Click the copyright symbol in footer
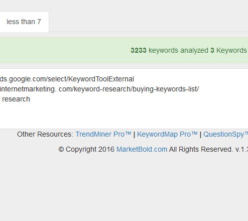Viewport: 248px width, 221px height. point(61,149)
